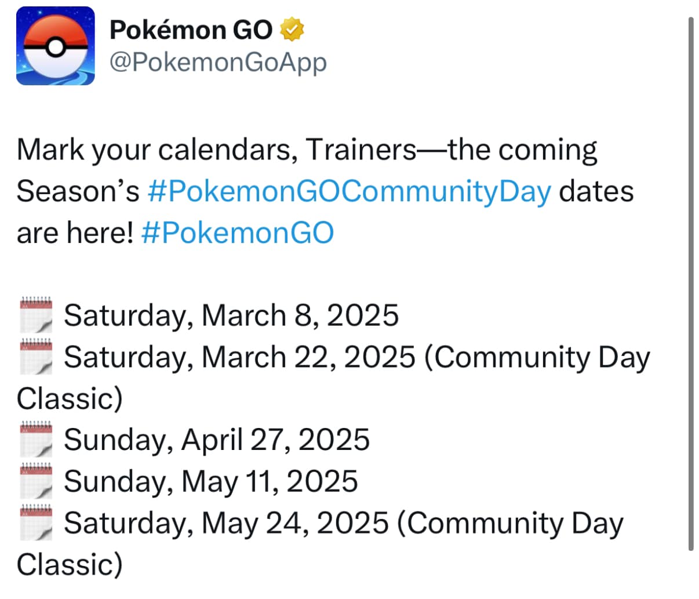
Task: Click the "Saturday, March 8, 2025" date text
Action: [231, 316]
